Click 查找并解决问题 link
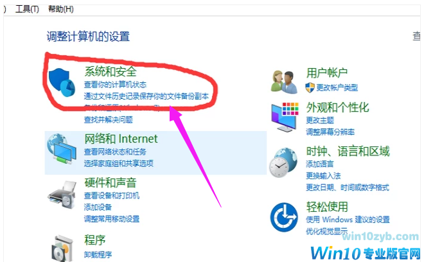Viewport: 424px width, 262px height. 109,119
